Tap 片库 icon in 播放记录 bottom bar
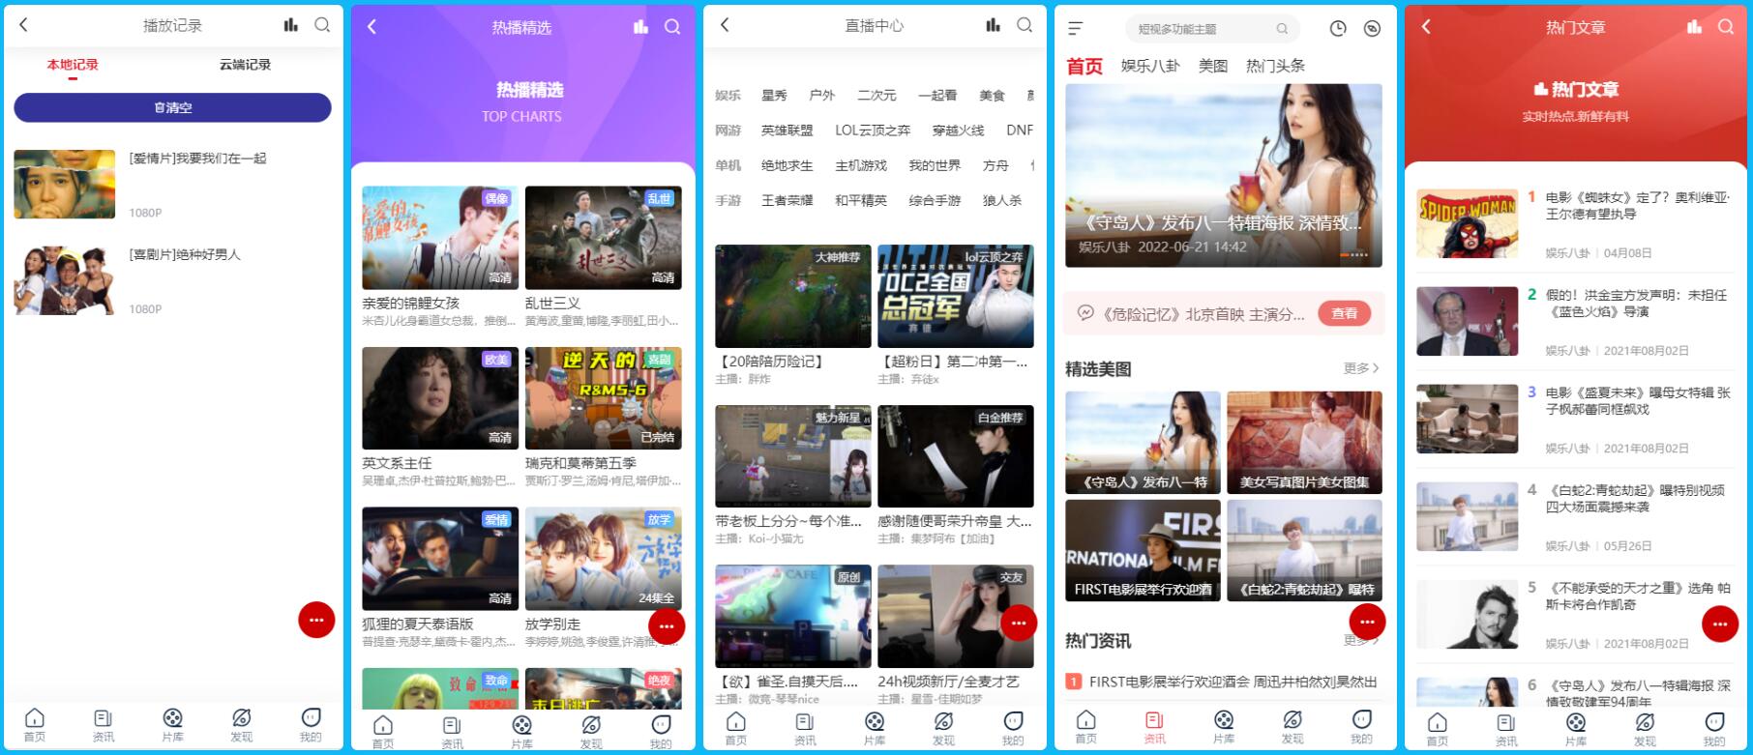1753x755 pixels. [x=172, y=723]
